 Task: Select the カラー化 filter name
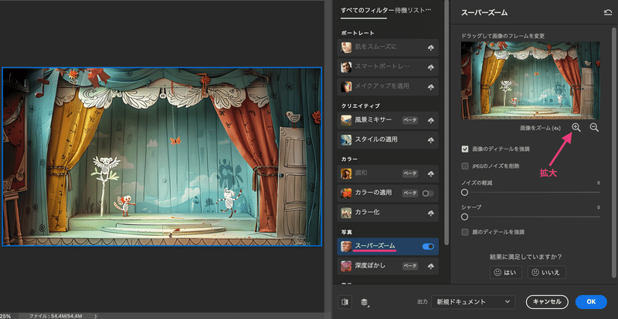pyautogui.click(x=368, y=213)
